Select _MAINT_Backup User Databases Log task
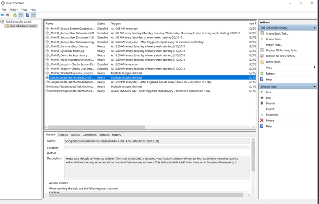The height and width of the screenshot is (204, 319). pos(151,42)
